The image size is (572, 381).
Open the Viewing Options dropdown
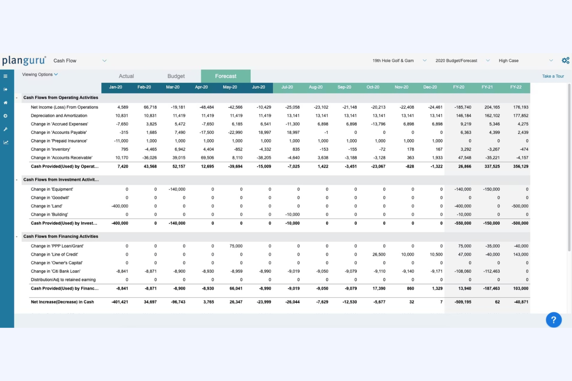39,74
